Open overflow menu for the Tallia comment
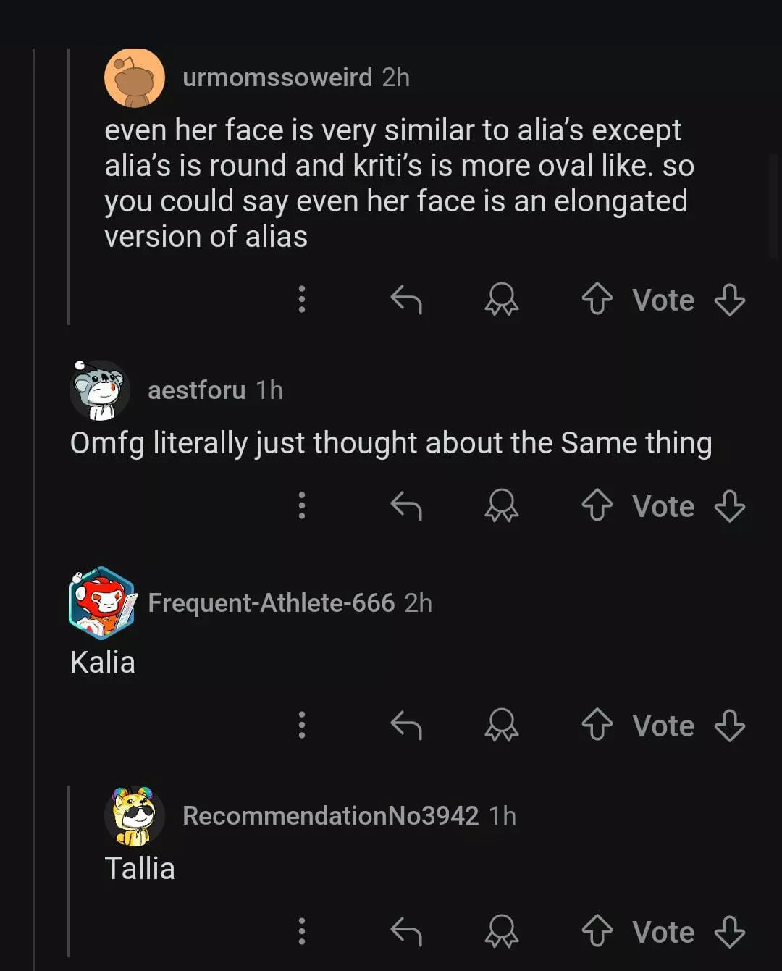782x971 pixels. 302,931
